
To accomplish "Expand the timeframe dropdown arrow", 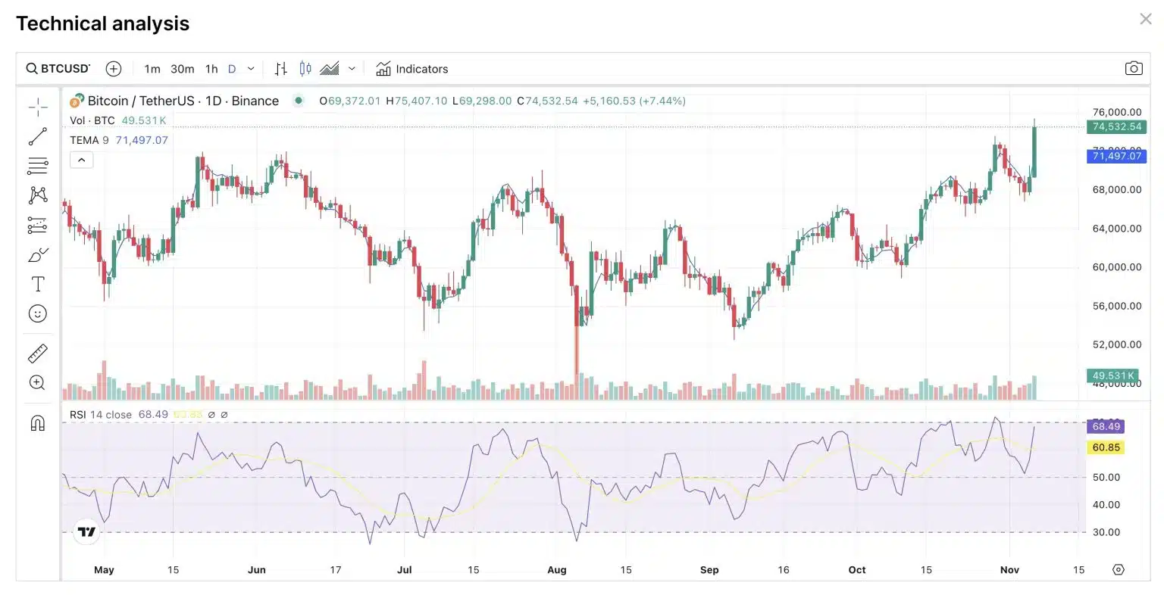I will [x=251, y=69].
